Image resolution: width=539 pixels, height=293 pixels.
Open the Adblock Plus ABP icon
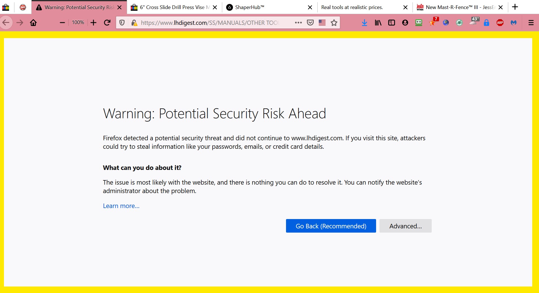pos(500,23)
